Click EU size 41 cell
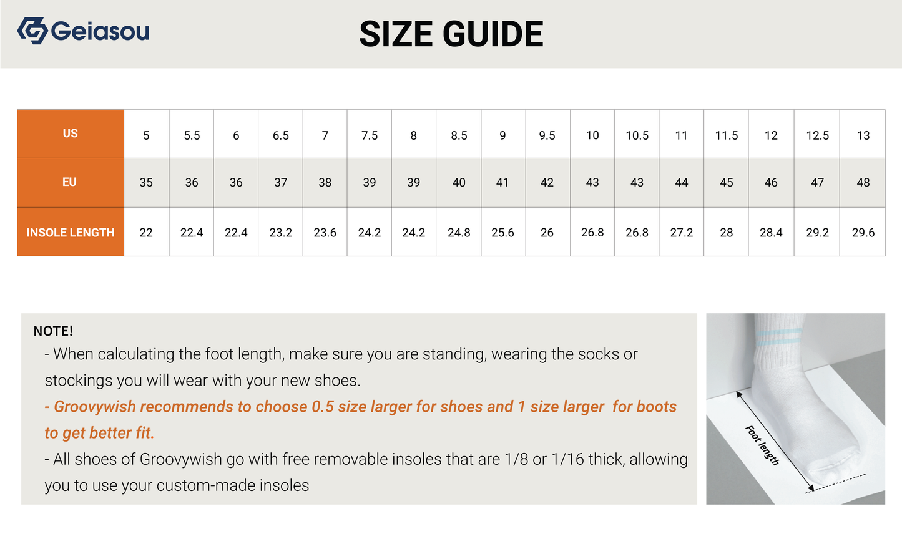The image size is (902, 544). pyautogui.click(x=502, y=183)
